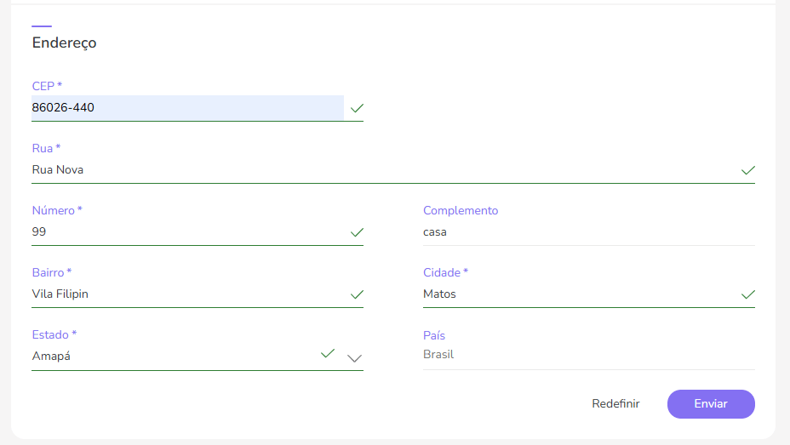Submit the address with the Enviar button
Screen dimensions: 790x445
click(711, 404)
